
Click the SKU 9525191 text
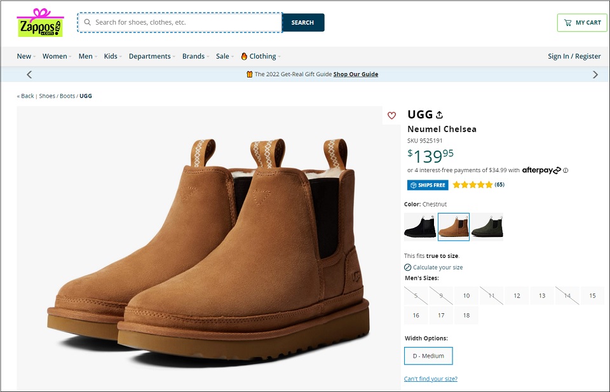coord(425,141)
